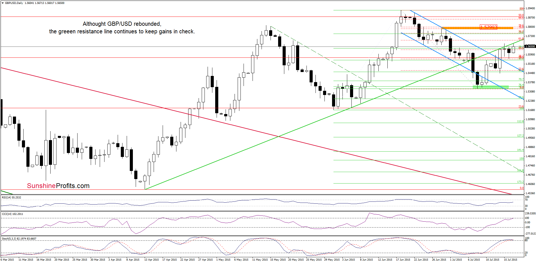Click the GBPUSD,Daily symbol title text

point(14,3)
